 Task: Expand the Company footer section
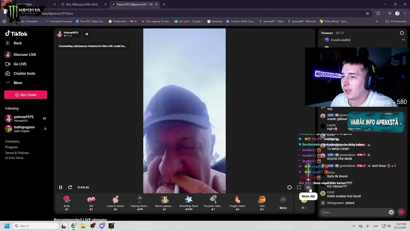12,141
